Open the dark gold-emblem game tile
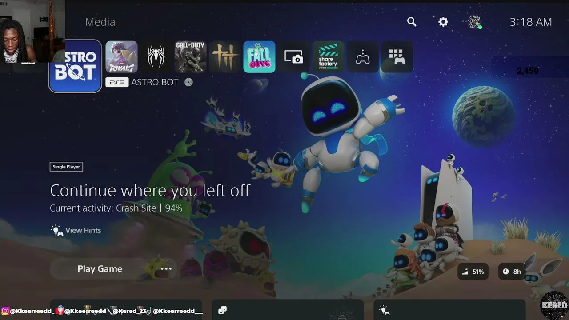Screen dimensions: 569x320 pos(225,57)
